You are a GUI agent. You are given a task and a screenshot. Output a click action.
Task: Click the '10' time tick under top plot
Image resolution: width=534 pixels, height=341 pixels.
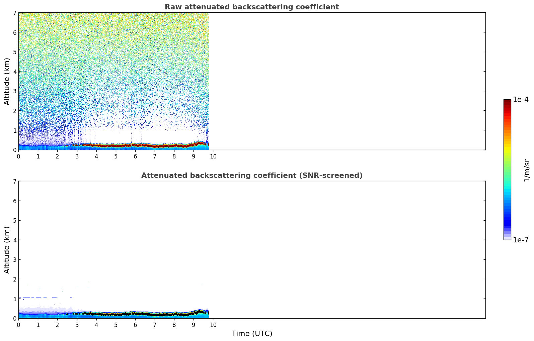pos(213,156)
